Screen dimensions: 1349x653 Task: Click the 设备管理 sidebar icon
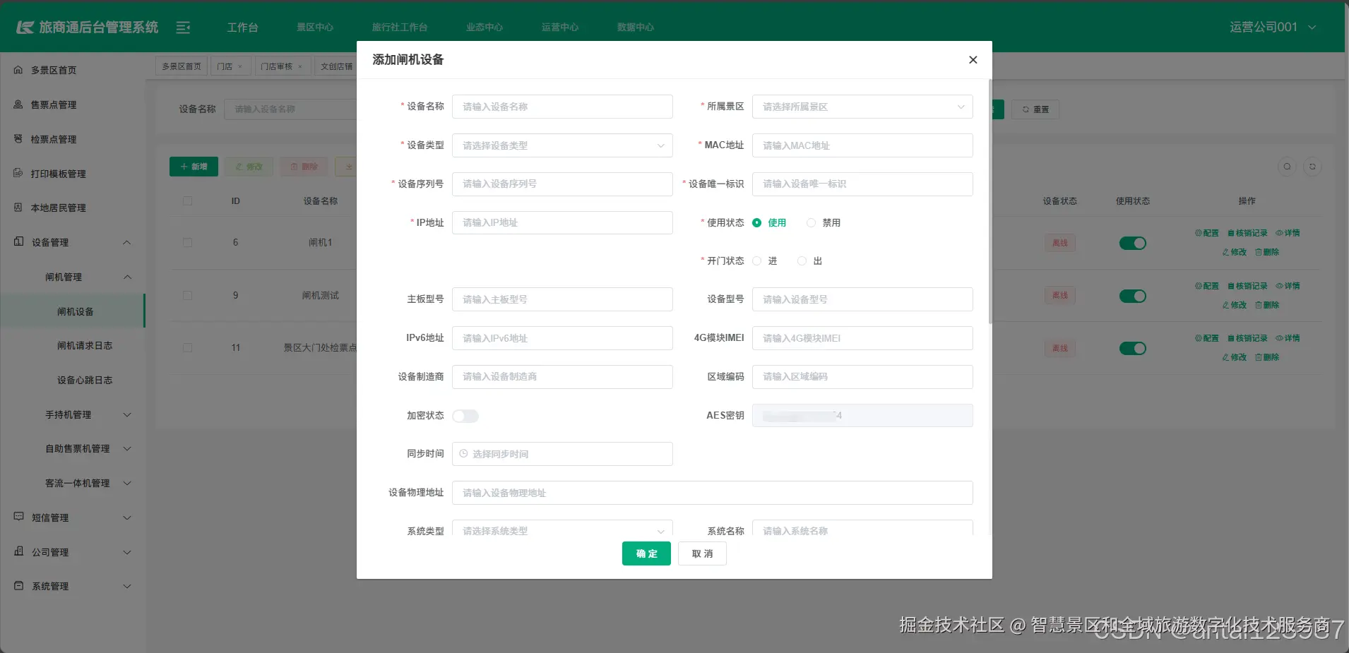coord(19,241)
